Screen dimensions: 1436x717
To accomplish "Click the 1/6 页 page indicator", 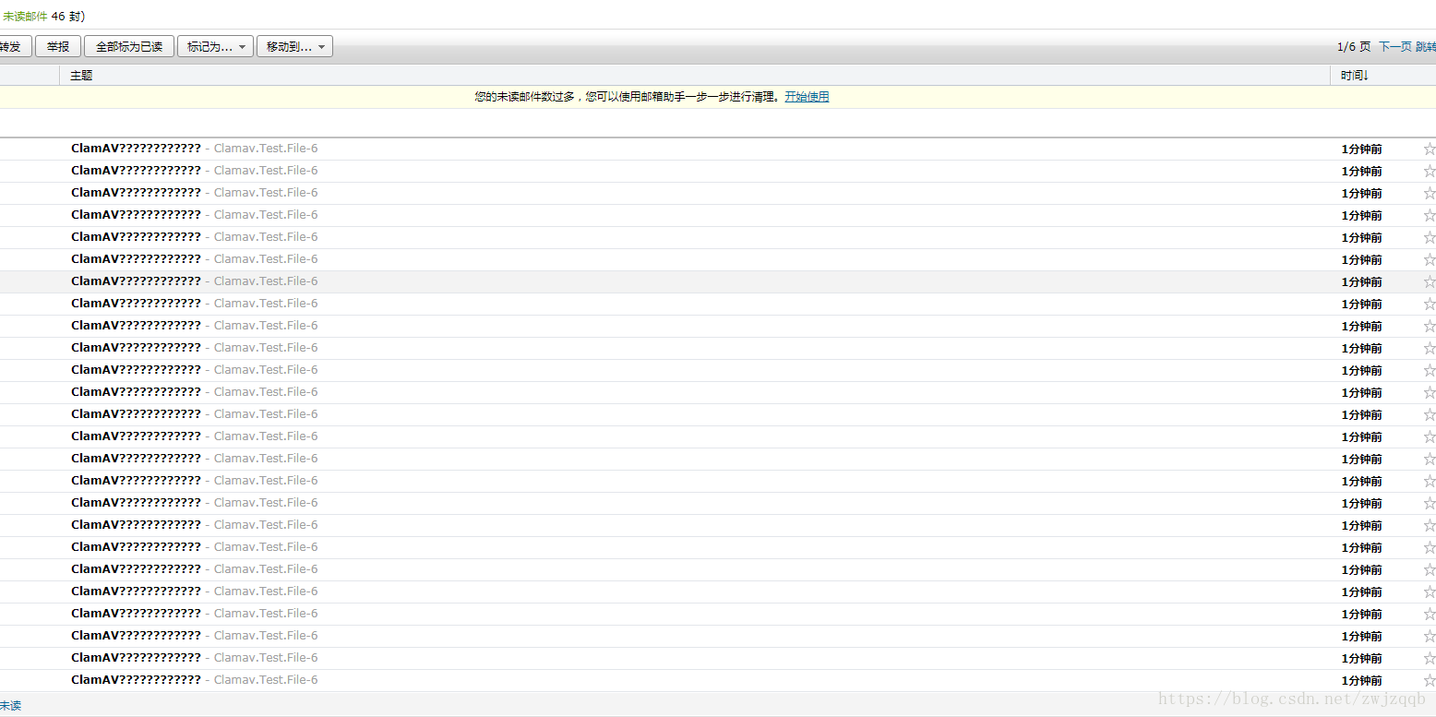I will [1354, 47].
